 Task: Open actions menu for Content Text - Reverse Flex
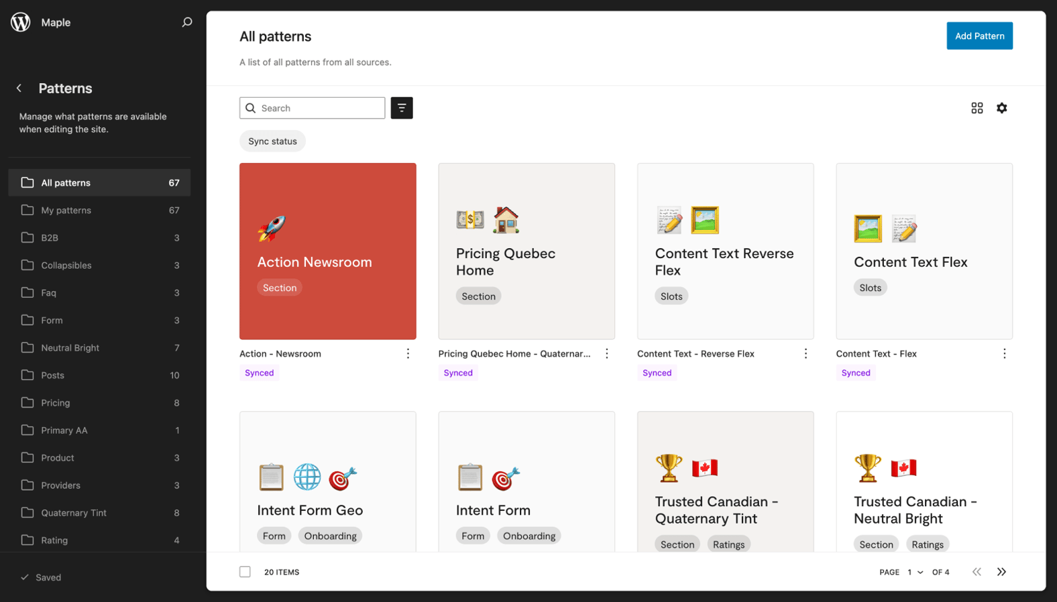[805, 353]
